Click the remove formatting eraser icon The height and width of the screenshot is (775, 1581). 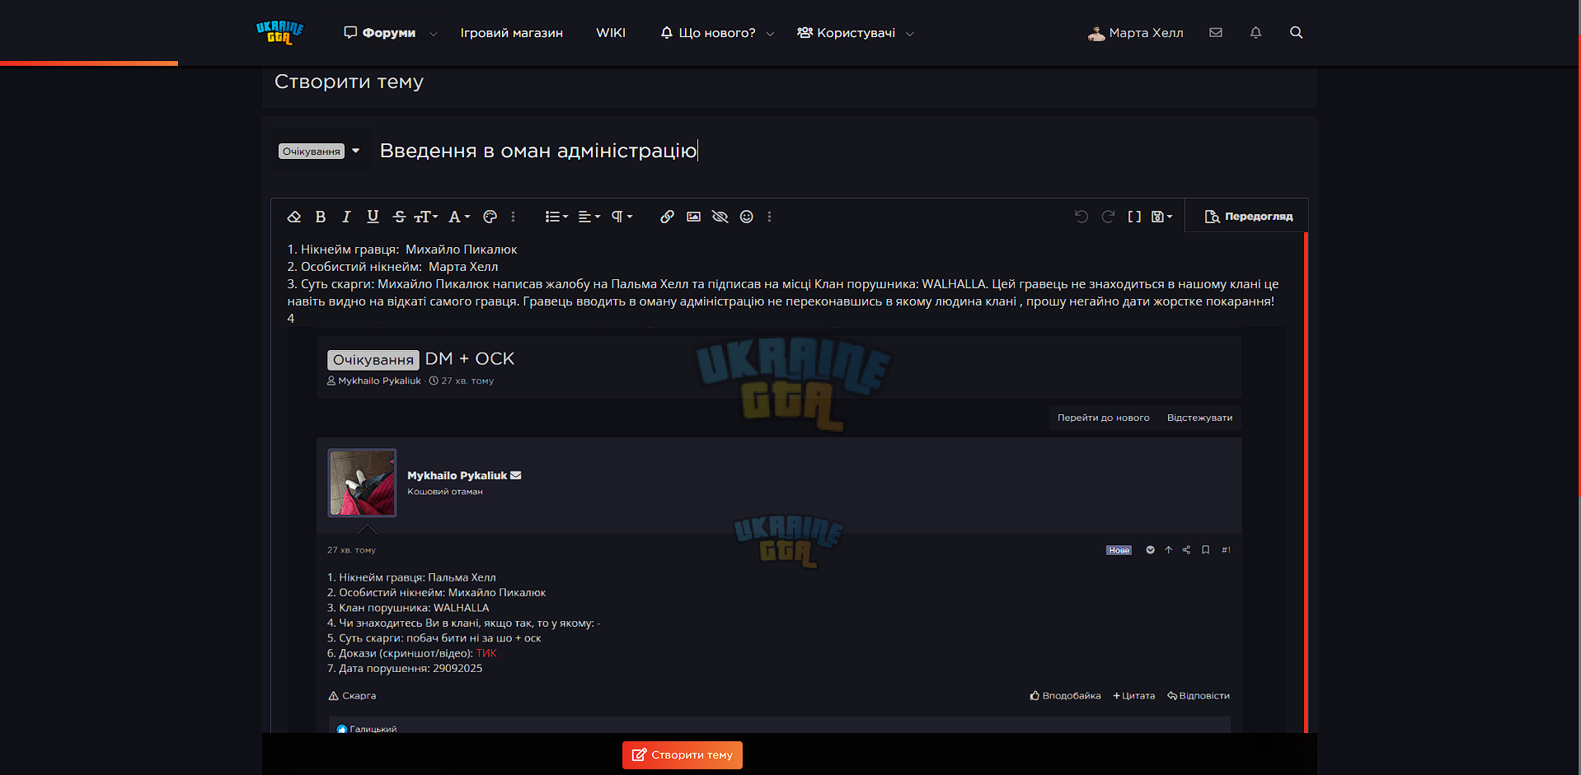(293, 217)
